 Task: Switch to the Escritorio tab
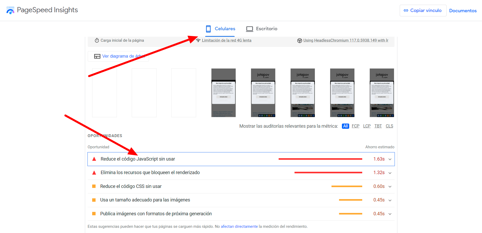[x=262, y=29]
